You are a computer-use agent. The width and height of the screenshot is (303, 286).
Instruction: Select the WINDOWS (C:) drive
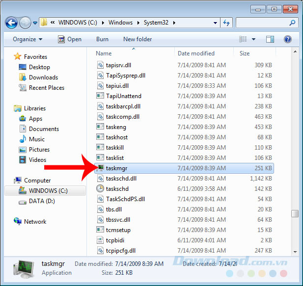tap(45, 191)
